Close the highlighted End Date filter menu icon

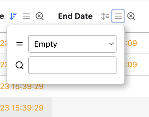pos(118,16)
